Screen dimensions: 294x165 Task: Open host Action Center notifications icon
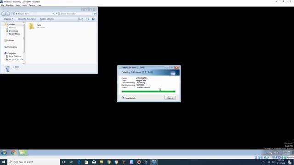289,162
